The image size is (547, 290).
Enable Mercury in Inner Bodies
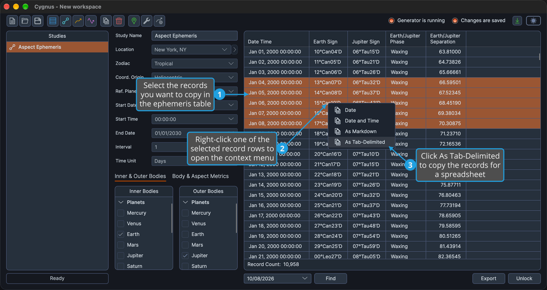pos(121,213)
